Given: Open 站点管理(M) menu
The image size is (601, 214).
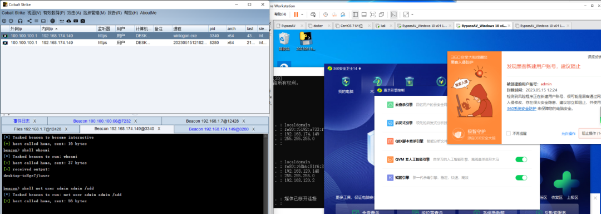Looking at the screenshot, I should point(94,13).
